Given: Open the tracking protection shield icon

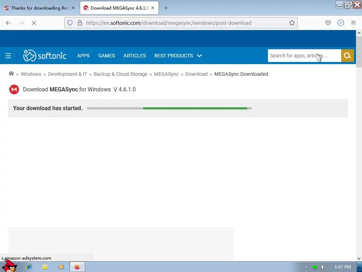Looking at the screenshot, I should tap(70, 23).
